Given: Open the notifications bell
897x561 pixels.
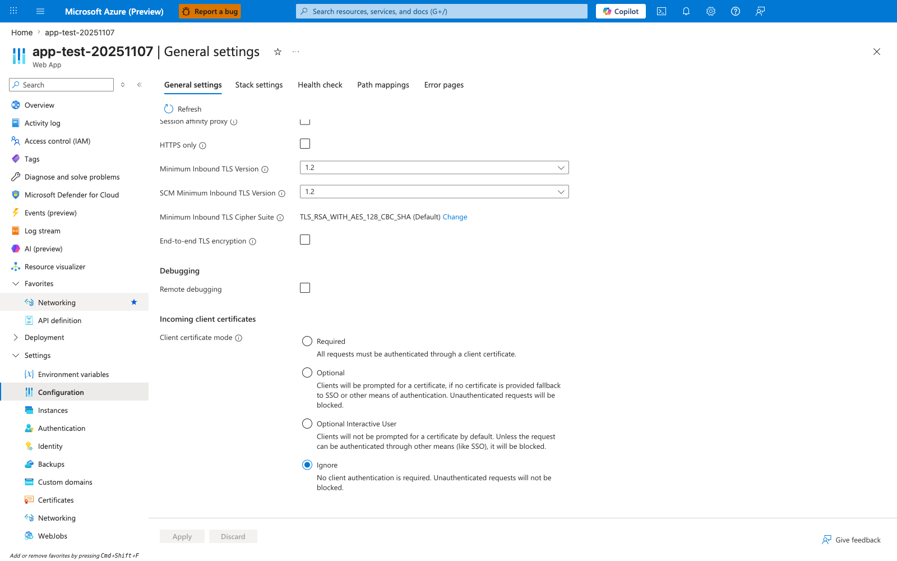Looking at the screenshot, I should pos(686,11).
